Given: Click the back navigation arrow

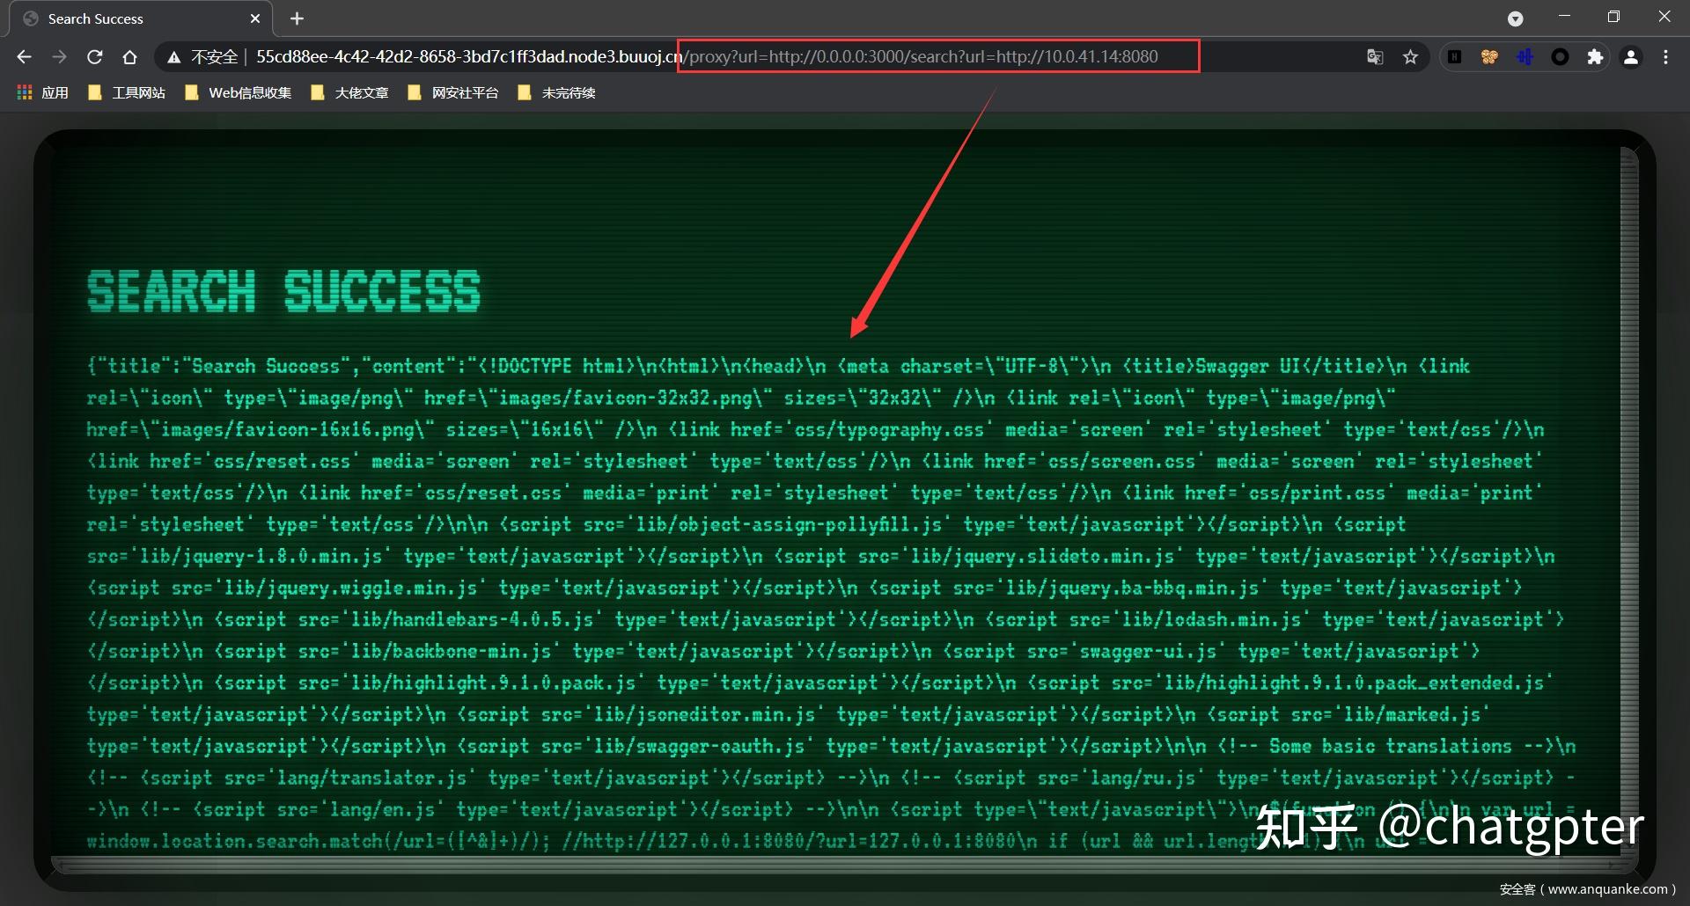Looking at the screenshot, I should coord(23,55).
